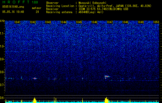The image size is (162, 103).
Task: Click the 1.1 frequency axis label
Action: pos(2,33)
